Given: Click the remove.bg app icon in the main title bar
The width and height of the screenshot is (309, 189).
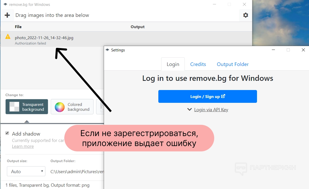Looking at the screenshot, I should pos(5,5).
